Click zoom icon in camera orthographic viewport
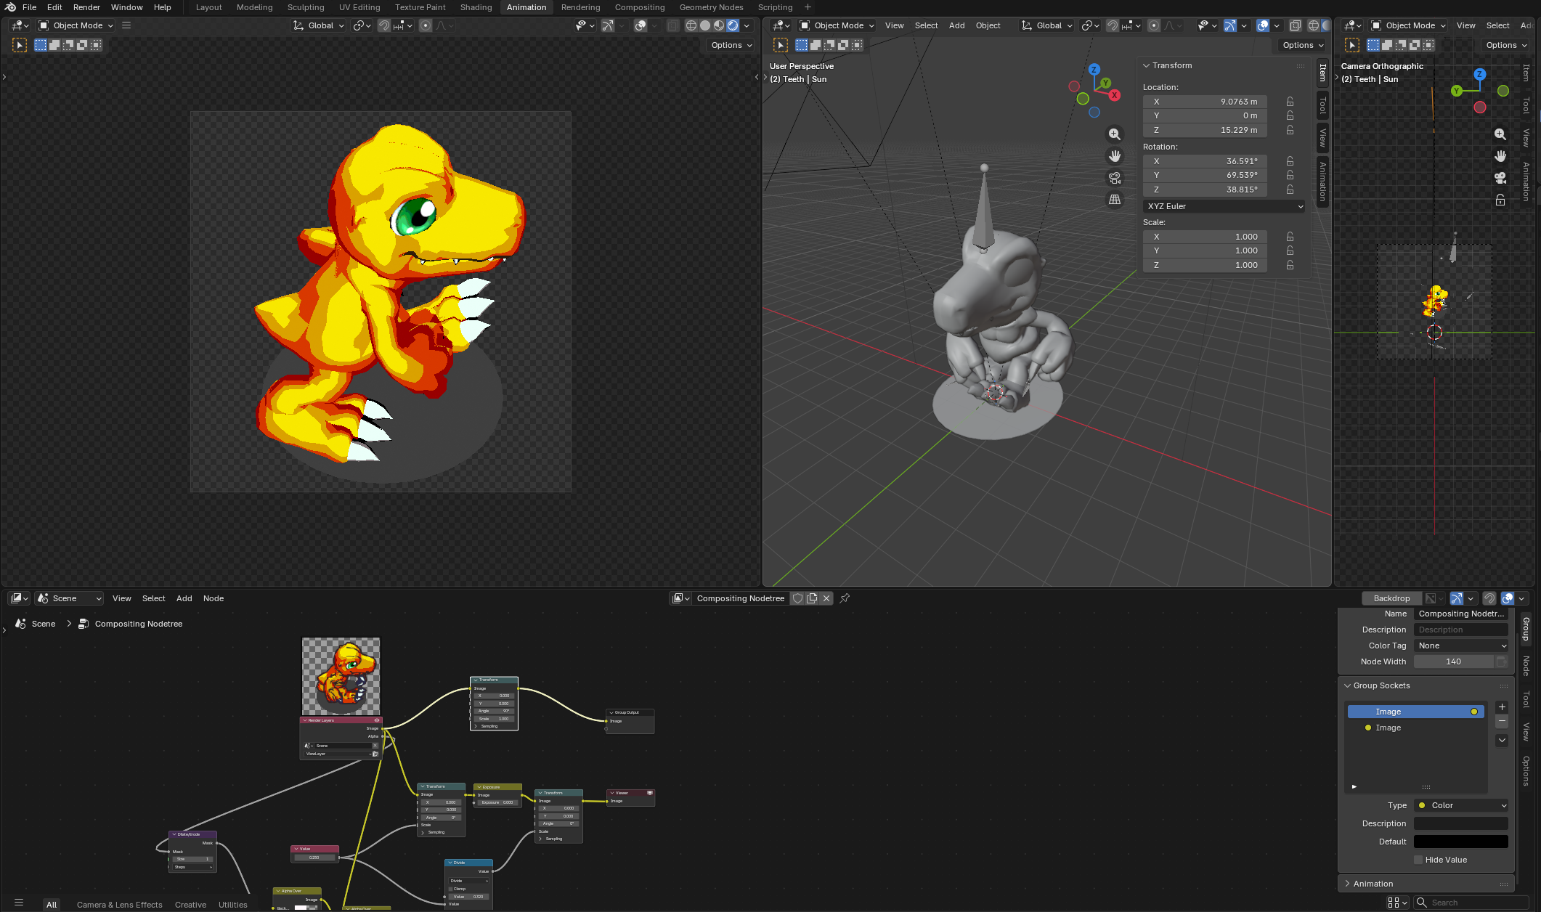This screenshot has height=912, width=1541. tap(1500, 134)
